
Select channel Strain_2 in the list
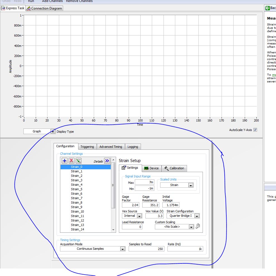coord(86,176)
